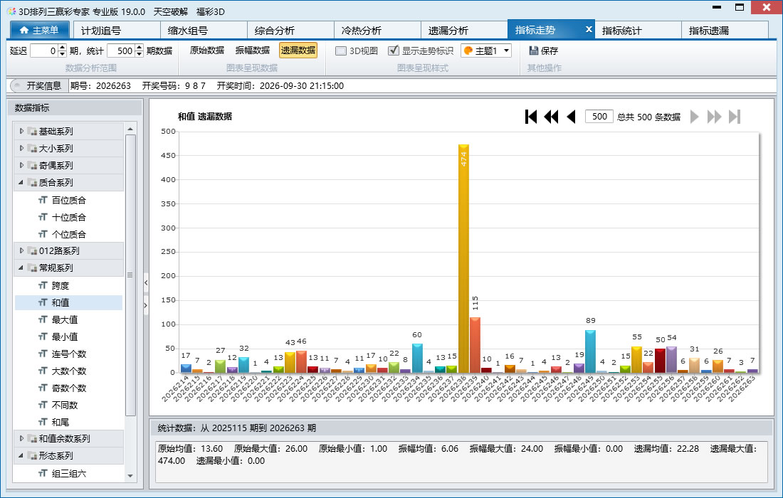Jump to first data page icon
The image size is (783, 498).
[x=531, y=117]
